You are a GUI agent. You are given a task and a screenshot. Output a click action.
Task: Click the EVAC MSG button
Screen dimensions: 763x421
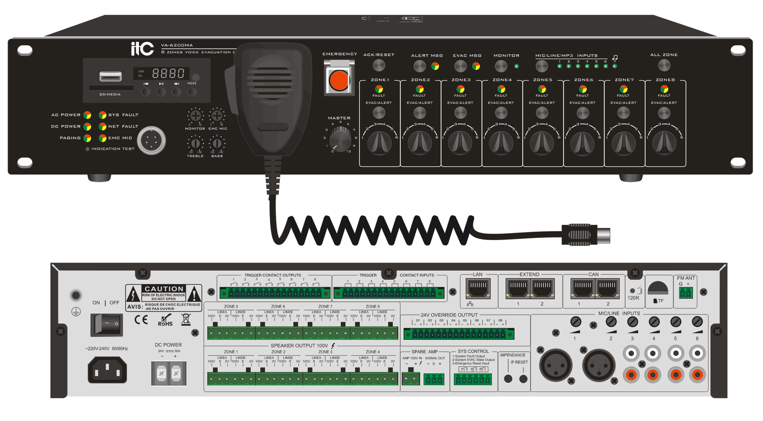pyautogui.click(x=460, y=66)
